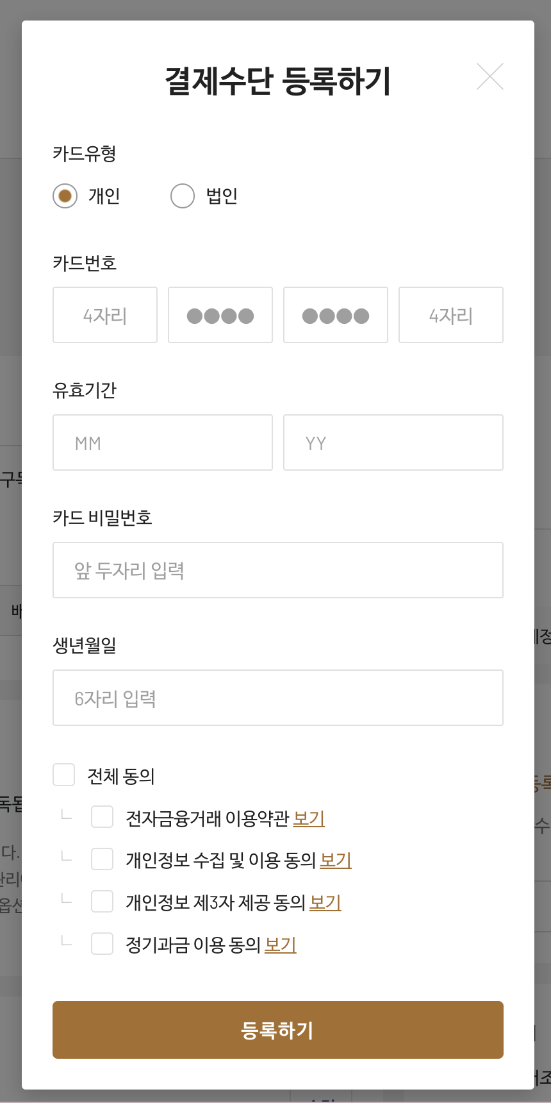Click the card password input field
The image size is (551, 1103).
coord(278,570)
